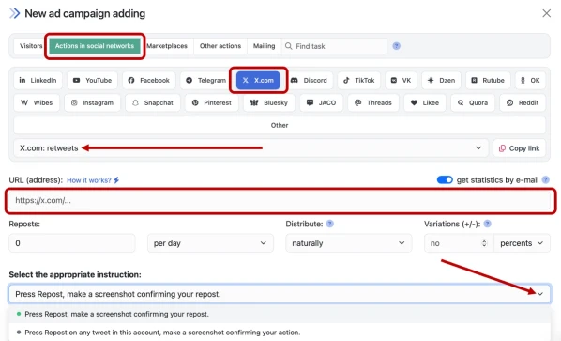Choose Rutube network
The image size is (561, 341).
(x=488, y=80)
